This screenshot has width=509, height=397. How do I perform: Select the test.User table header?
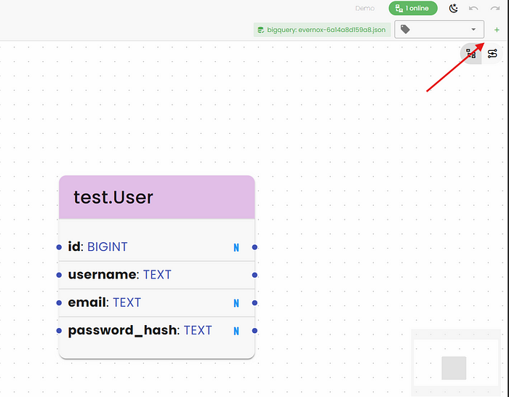point(157,197)
